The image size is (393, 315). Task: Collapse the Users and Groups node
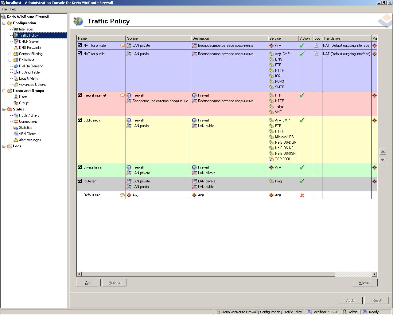click(4, 91)
